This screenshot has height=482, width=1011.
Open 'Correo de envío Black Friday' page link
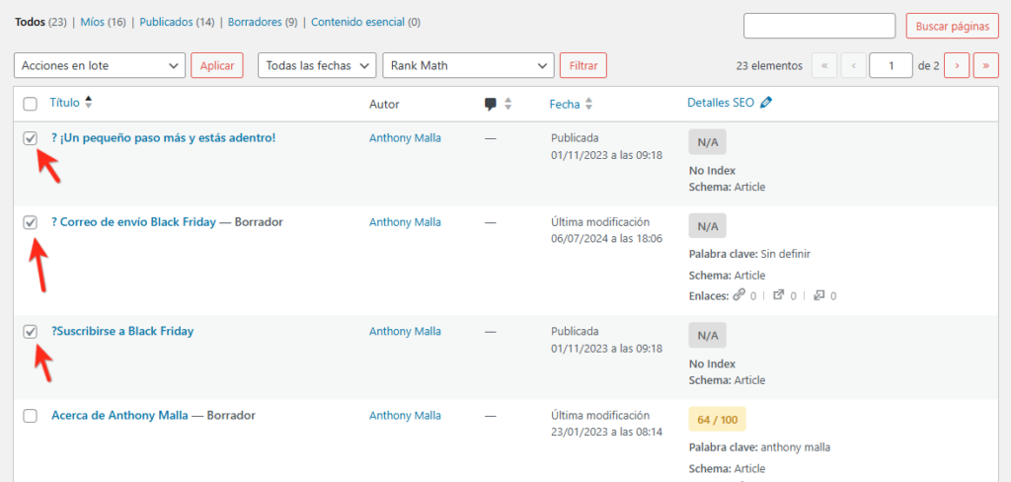(133, 222)
